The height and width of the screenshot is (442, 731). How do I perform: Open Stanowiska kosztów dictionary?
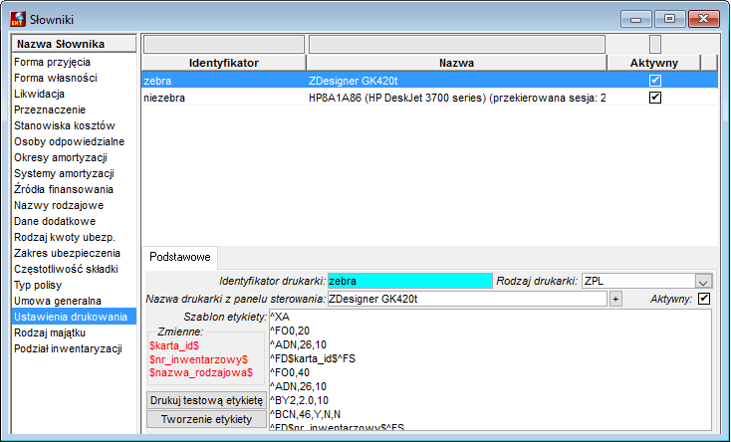pos(65,125)
